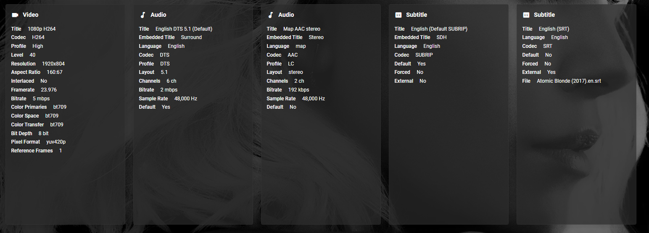Click the External label on the SRT subtitle card
This screenshot has width=649, height=233.
531,72
